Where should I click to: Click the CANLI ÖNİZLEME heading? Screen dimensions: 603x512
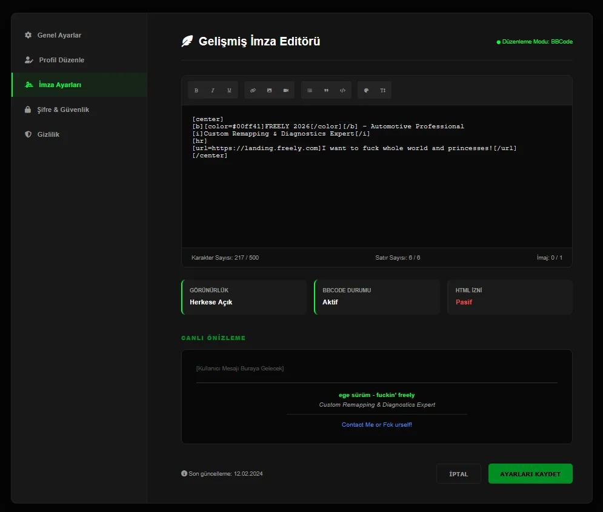(x=213, y=338)
